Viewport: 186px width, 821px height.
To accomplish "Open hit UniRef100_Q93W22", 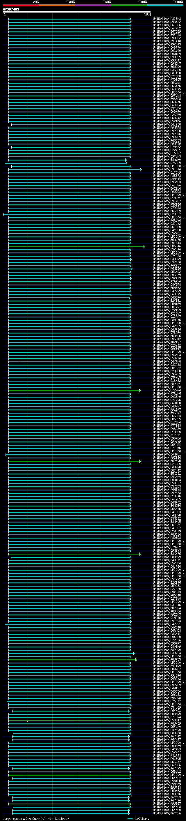I will 167,22.
